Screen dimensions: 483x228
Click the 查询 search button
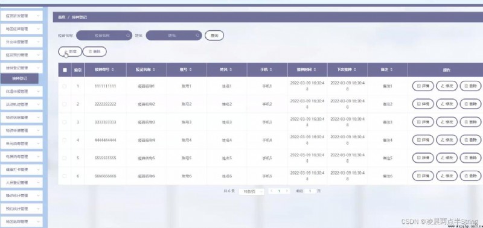214,36
